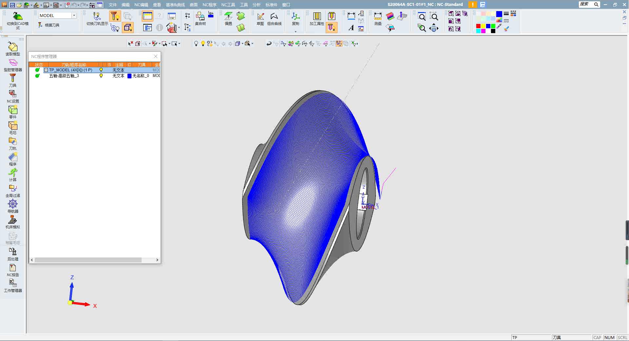Click the 偏置 offset tool
The image size is (629, 341).
coord(228,19)
